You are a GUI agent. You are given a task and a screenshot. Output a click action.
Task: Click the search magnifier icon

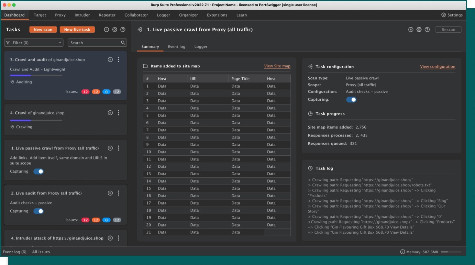123,43
